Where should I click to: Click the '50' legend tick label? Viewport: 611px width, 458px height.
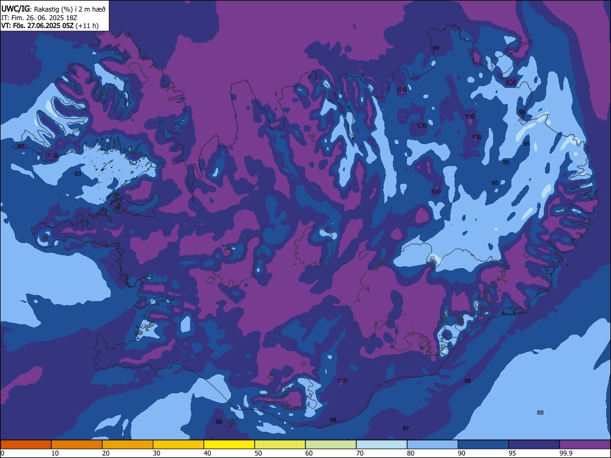258,453
